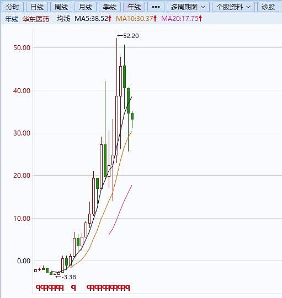Click the 华东医药 stock name label
This screenshot has height=298, width=282.
pos(36,19)
